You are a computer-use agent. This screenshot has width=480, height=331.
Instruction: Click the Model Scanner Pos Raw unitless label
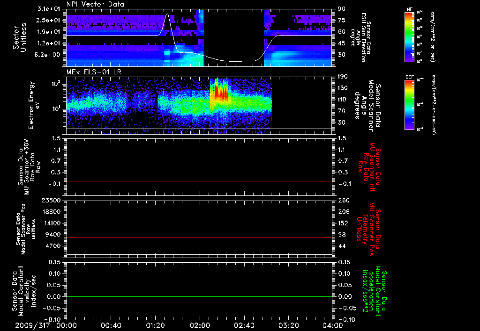[26, 229]
